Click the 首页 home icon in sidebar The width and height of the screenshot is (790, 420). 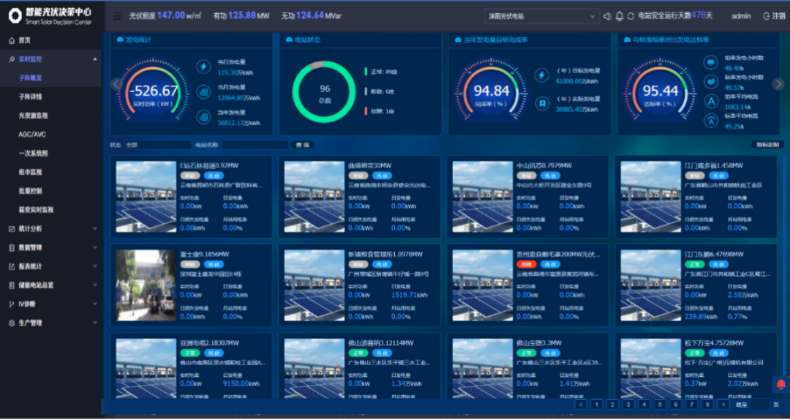[12, 40]
